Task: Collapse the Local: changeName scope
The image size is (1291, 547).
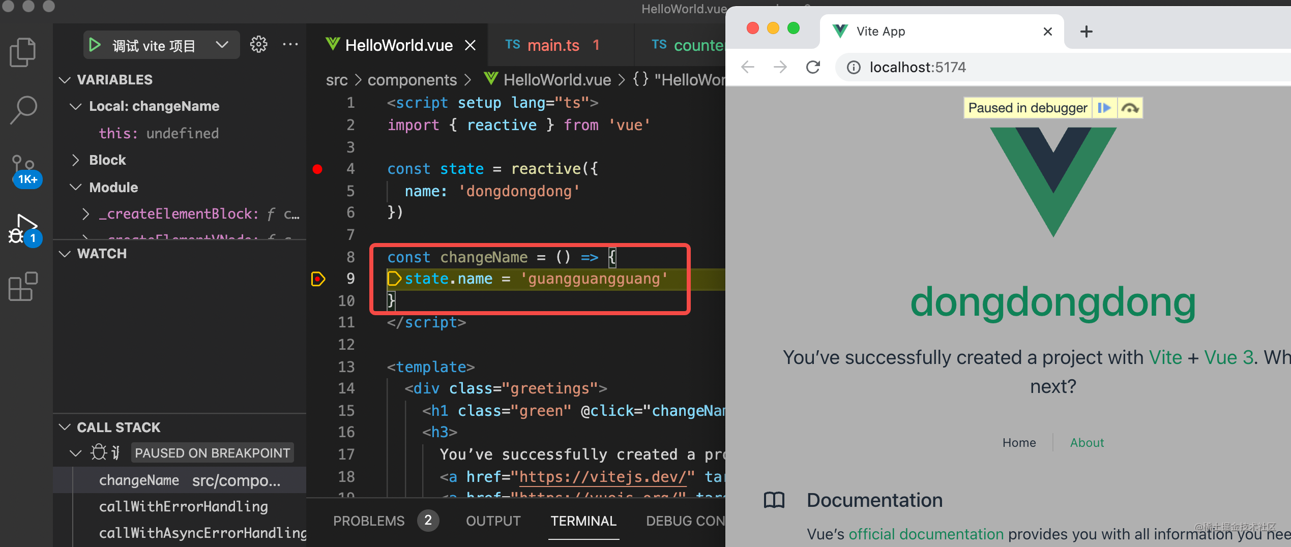Action: [76, 106]
